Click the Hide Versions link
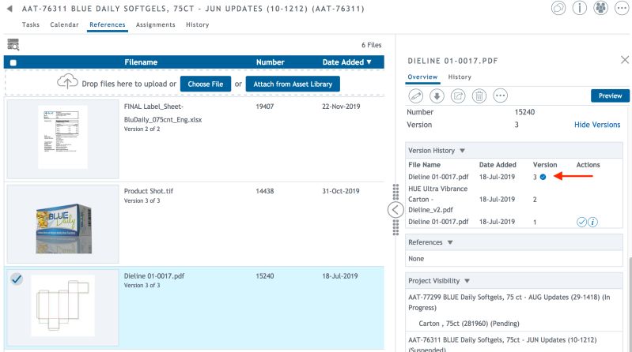The height and width of the screenshot is (352, 632). click(597, 125)
